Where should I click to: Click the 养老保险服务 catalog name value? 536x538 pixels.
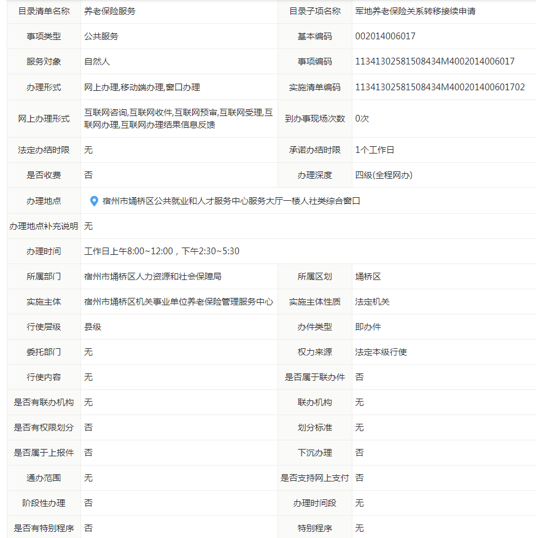pyautogui.click(x=110, y=11)
